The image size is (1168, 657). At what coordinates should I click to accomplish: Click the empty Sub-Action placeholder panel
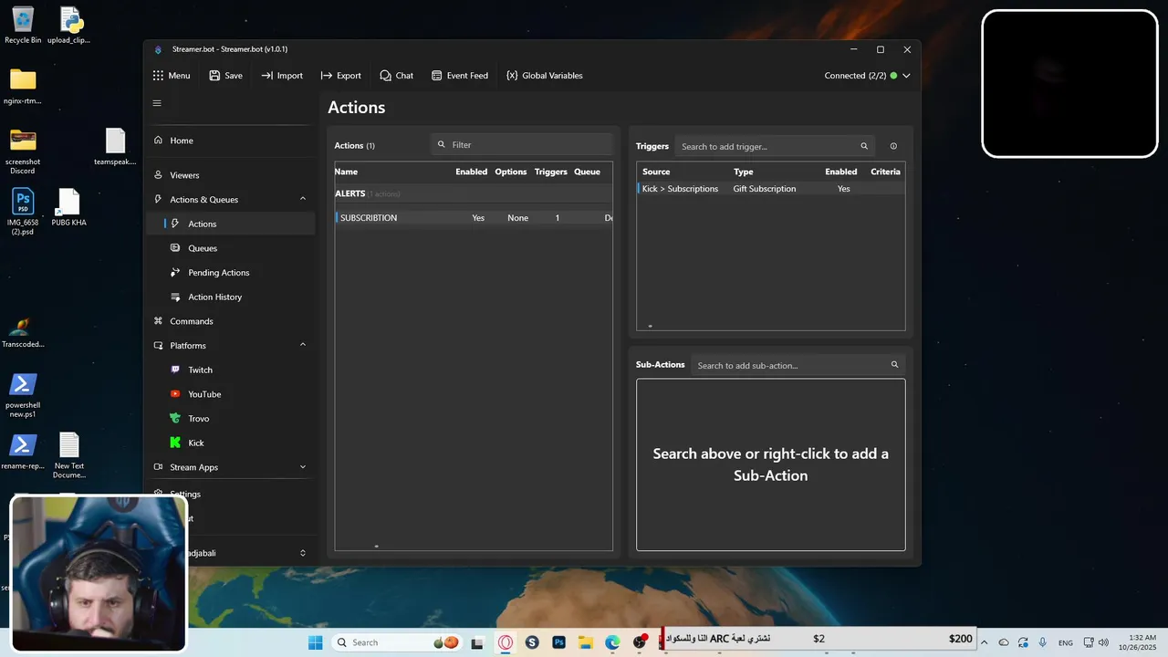tap(771, 464)
